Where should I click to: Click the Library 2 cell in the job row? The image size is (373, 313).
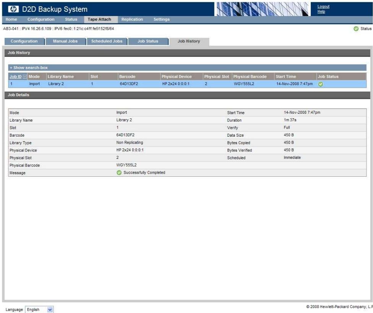[x=56, y=84]
